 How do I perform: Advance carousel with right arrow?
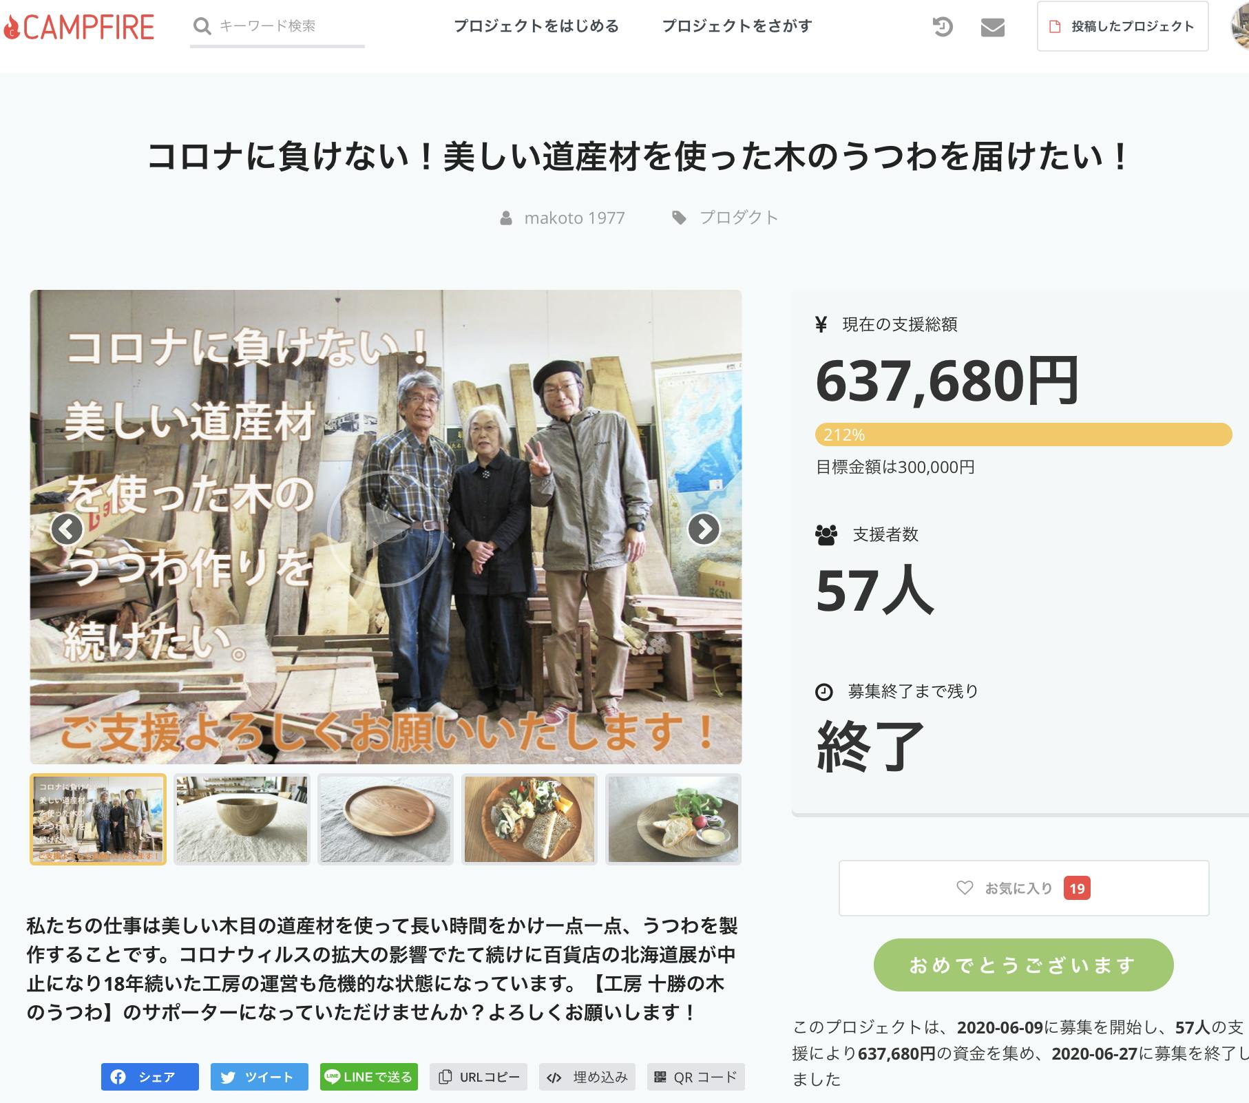[704, 529]
